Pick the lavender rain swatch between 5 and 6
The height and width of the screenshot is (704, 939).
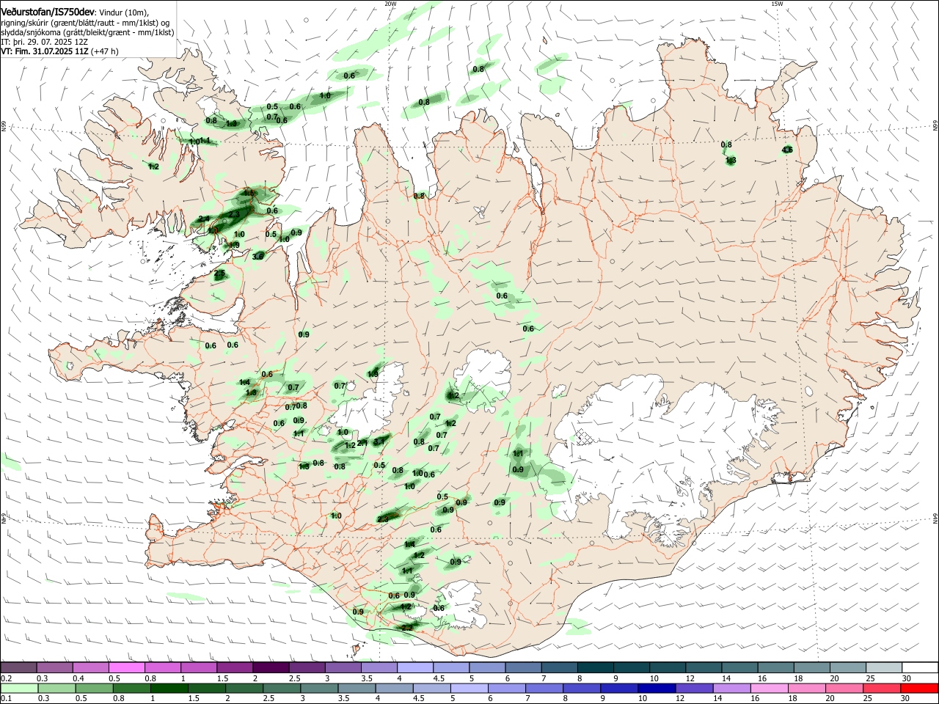pos(469,688)
